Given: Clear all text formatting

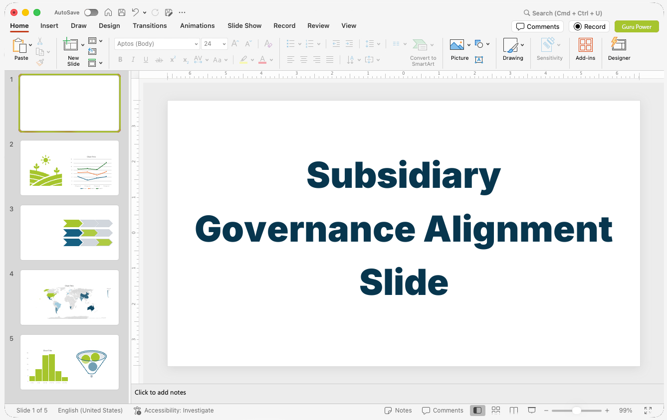Looking at the screenshot, I should [268, 44].
